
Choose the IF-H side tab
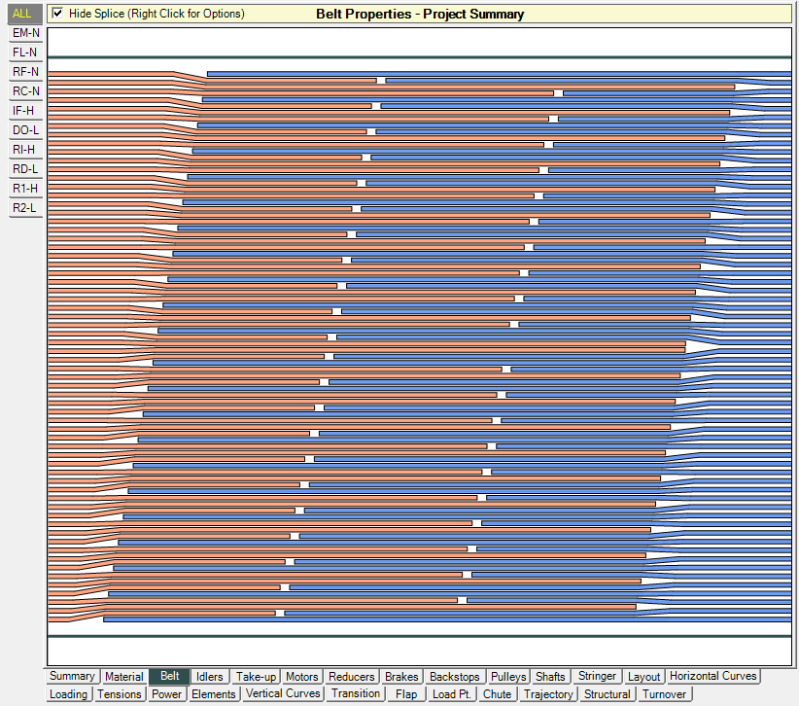[23, 111]
